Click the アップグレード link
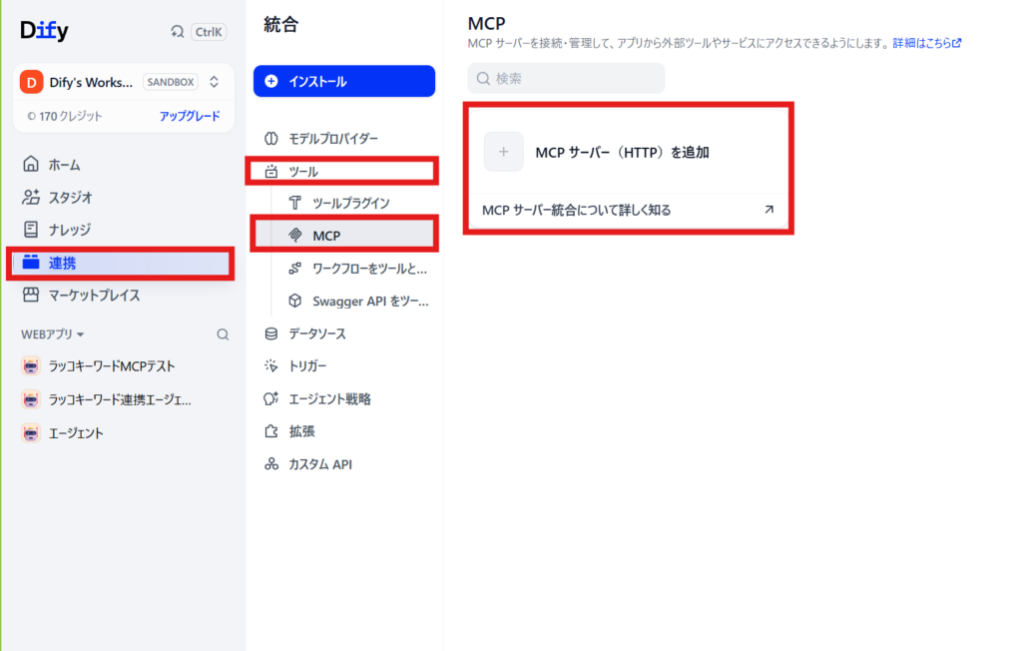 190,116
